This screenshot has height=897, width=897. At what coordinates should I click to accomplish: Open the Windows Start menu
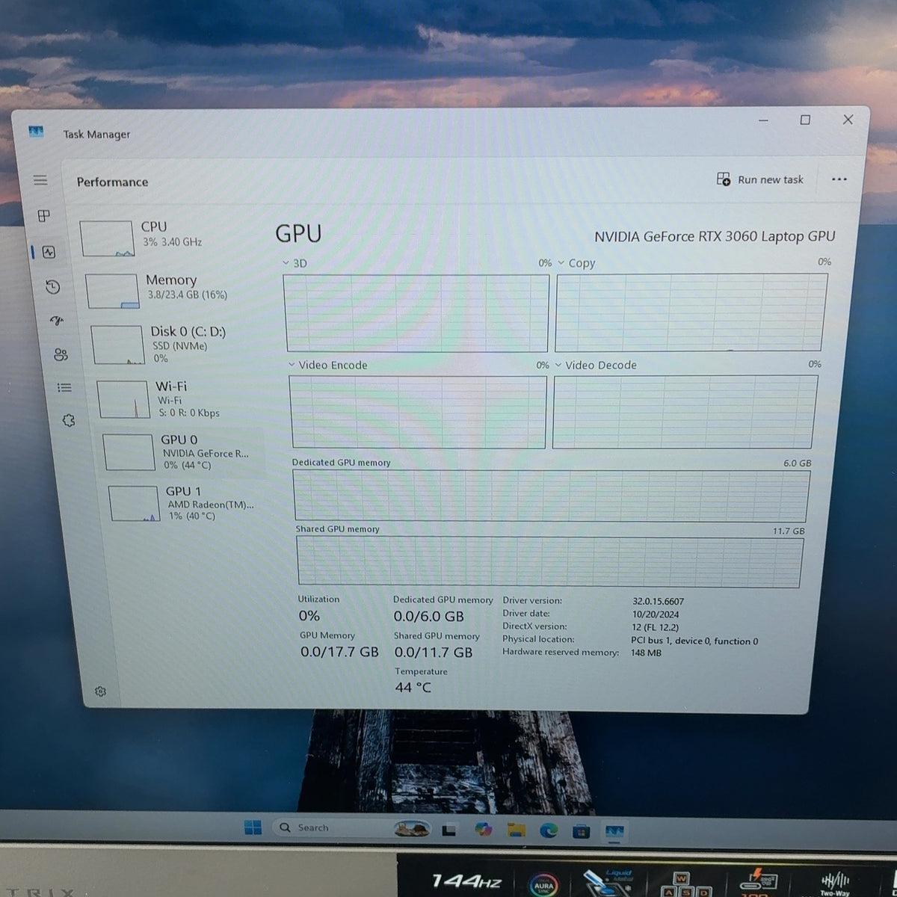tap(253, 827)
